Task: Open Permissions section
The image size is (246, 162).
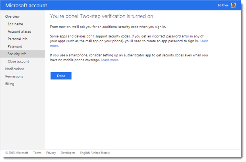Action: point(14,77)
